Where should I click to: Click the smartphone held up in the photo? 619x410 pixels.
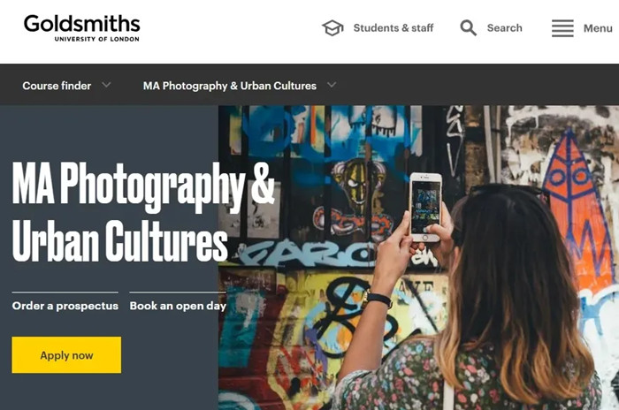click(x=425, y=207)
